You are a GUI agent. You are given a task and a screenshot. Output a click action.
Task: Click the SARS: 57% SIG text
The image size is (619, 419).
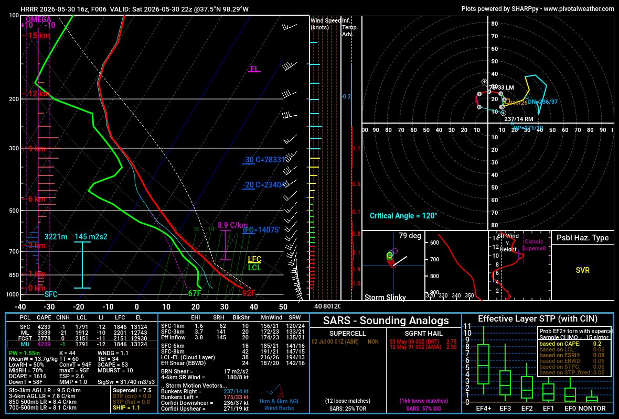[x=423, y=409]
